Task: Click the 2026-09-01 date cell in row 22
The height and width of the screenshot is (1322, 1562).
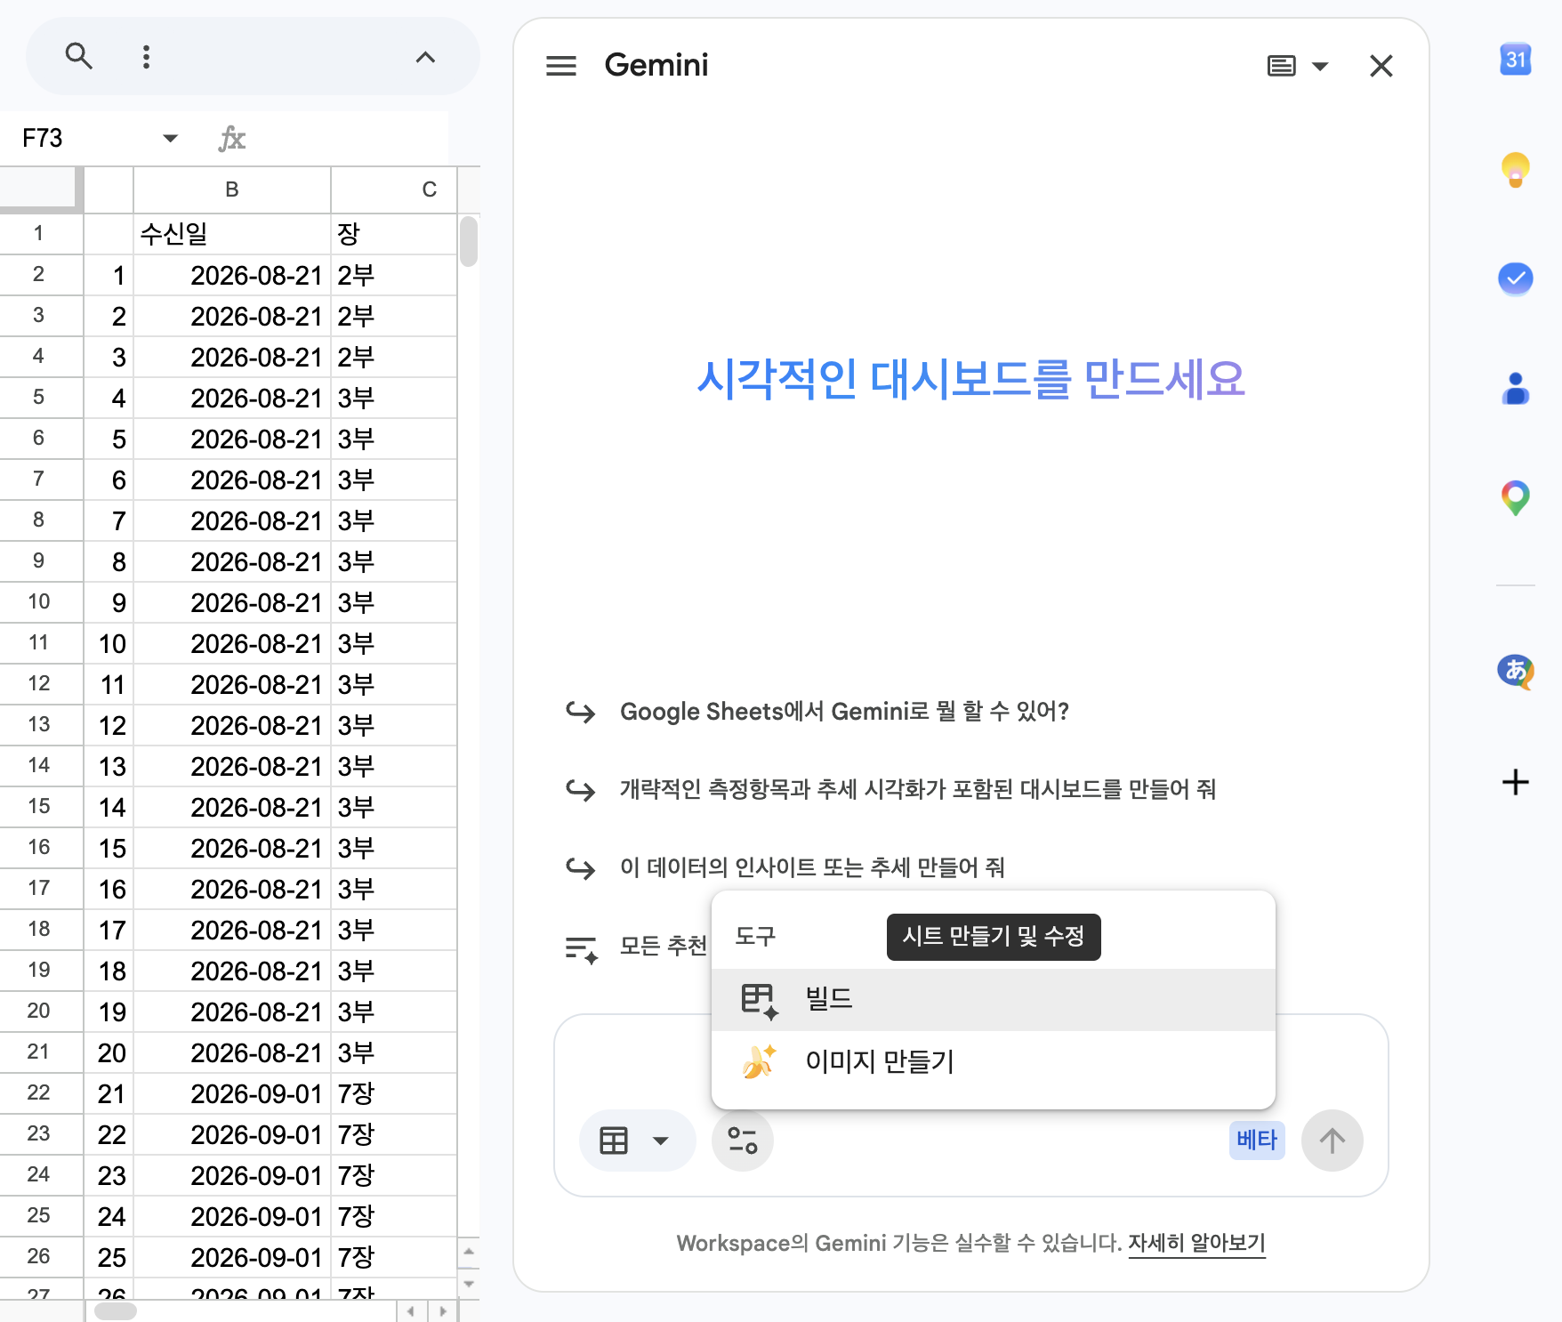Action: click(x=232, y=1093)
